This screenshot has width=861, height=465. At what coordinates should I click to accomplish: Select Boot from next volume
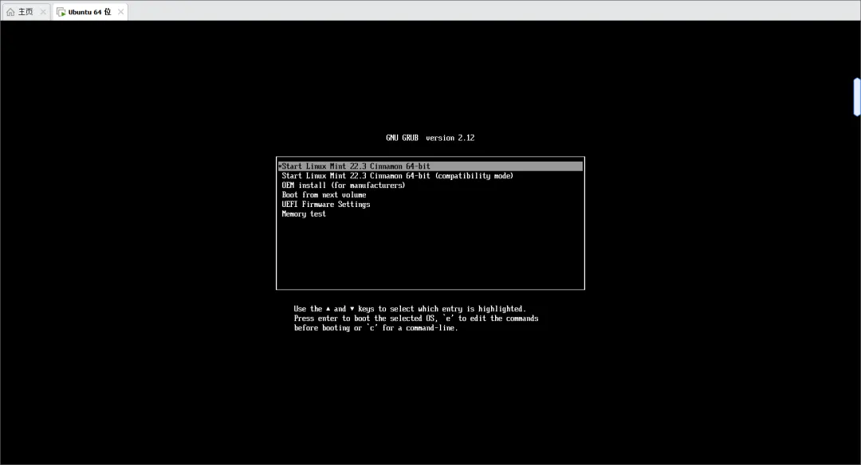tap(324, 194)
